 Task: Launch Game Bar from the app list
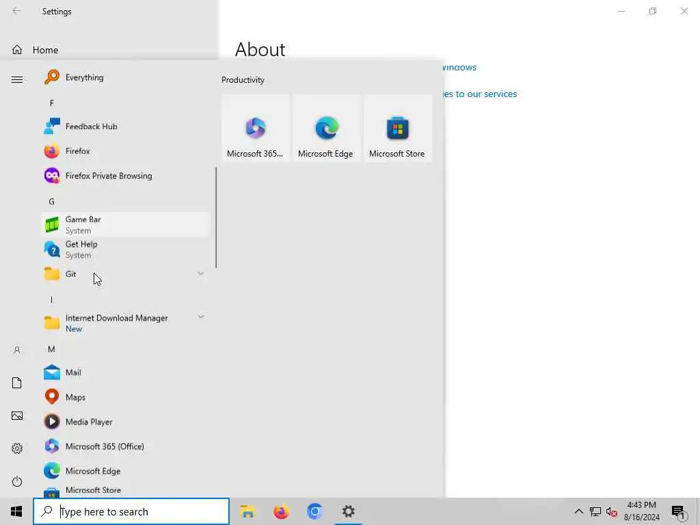coord(125,224)
